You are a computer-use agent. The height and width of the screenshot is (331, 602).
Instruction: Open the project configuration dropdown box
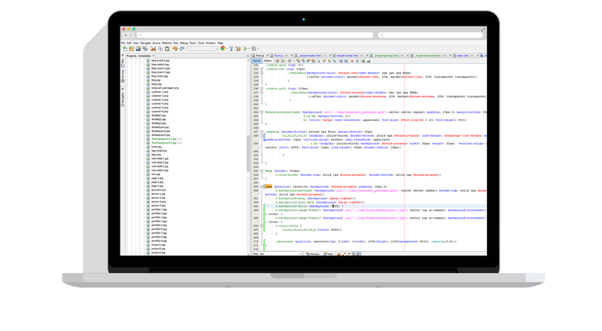coord(202,49)
